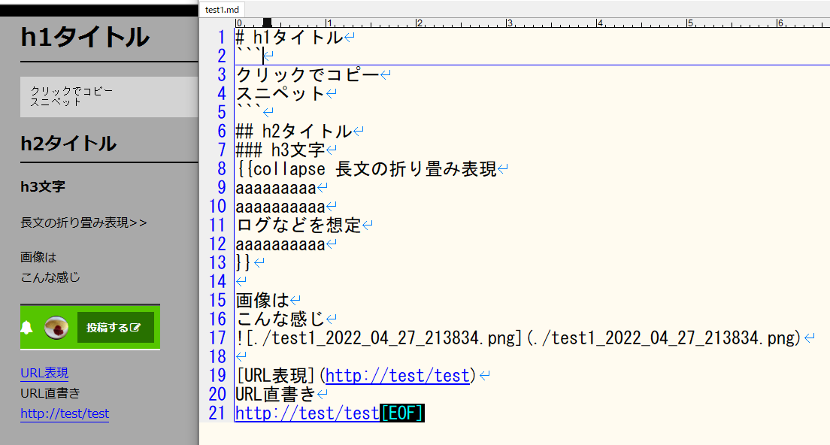The width and height of the screenshot is (830, 445).
Task: Click line number 1 in editor gutter
Action: tap(222, 38)
